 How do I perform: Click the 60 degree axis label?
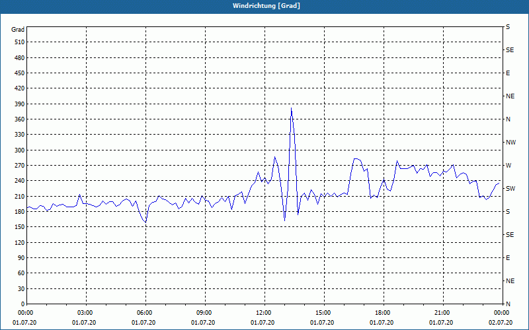tap(21, 273)
